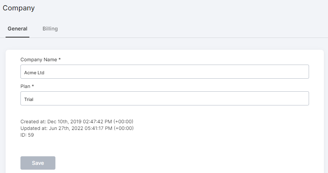This screenshot has width=328, height=173.
Task: Click the Company page heading
Action: point(19,8)
